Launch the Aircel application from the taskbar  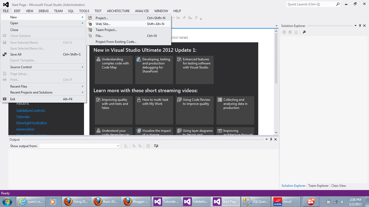[x=286, y=201]
